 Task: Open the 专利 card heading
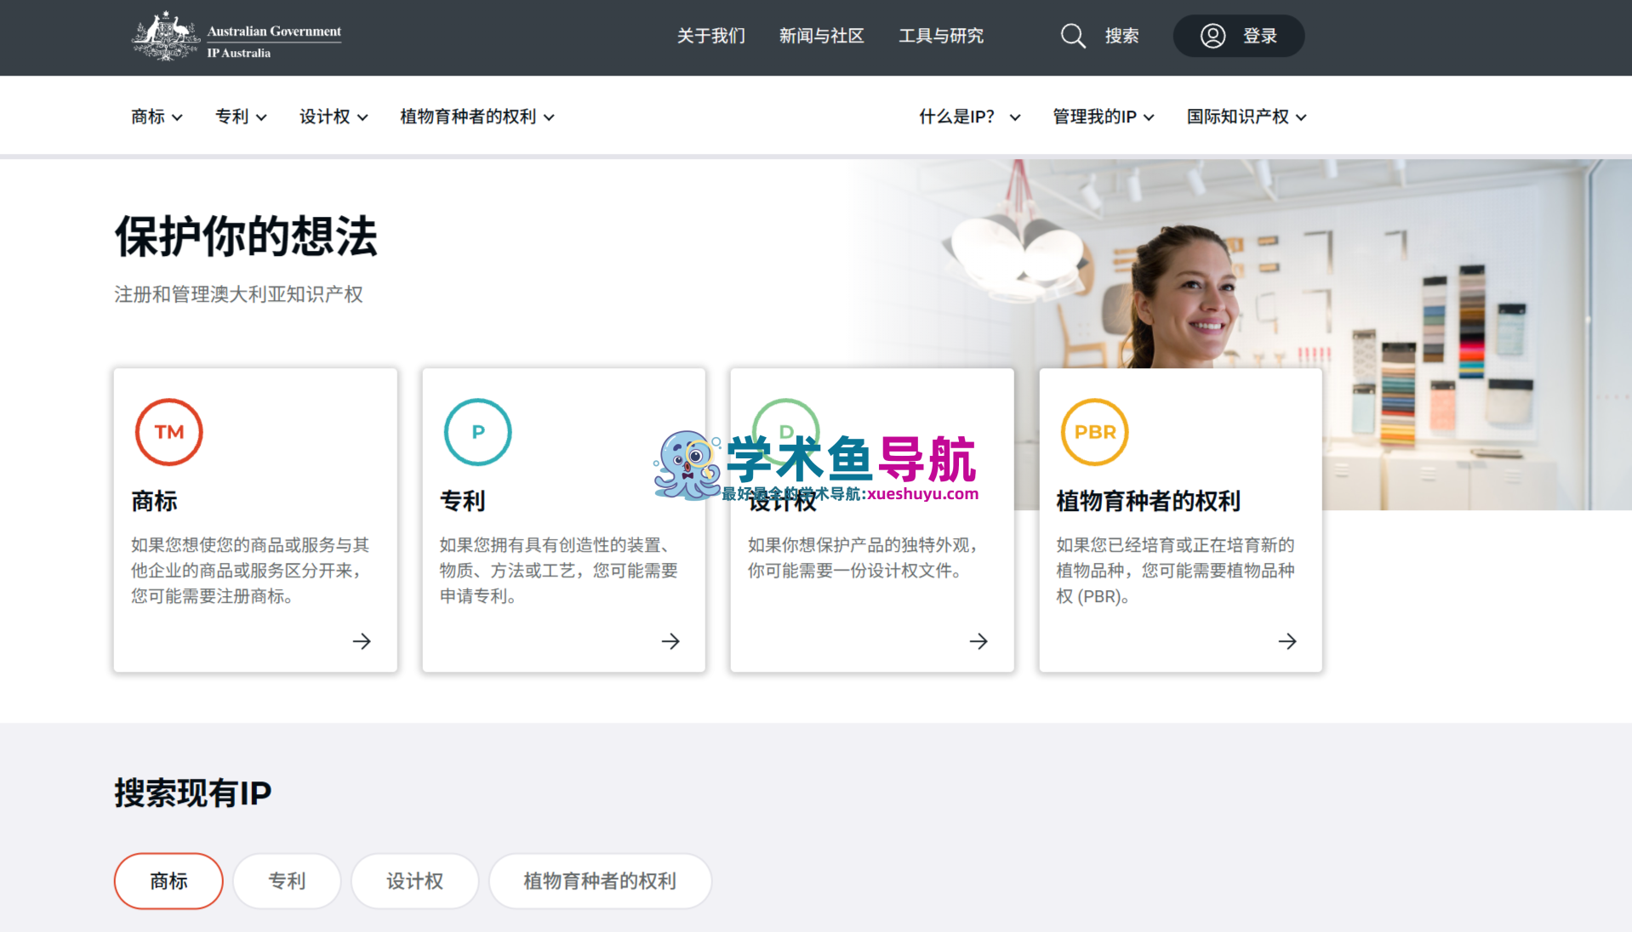click(x=463, y=501)
